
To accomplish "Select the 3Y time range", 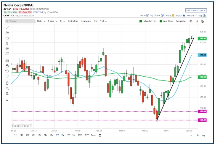I will pyautogui.click(x=68, y=135).
